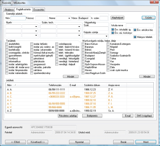Screen dimensions: 160x146
Task: Click the Beléptetés button
Action: coord(92,116)
